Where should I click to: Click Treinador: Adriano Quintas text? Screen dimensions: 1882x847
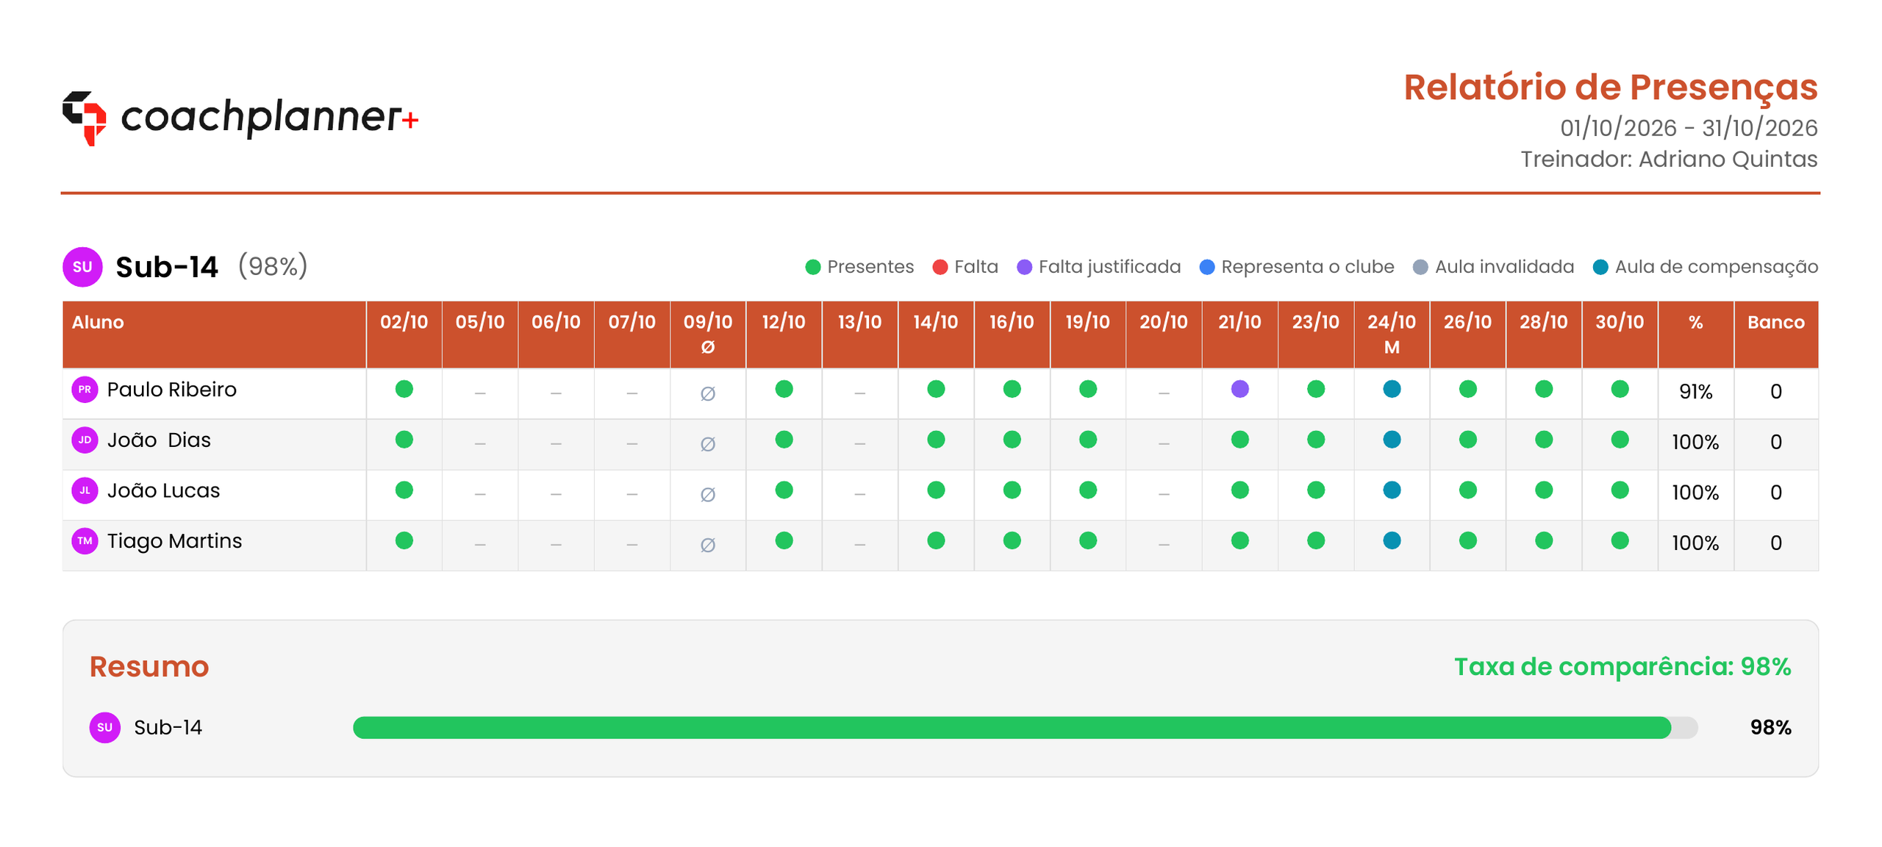tap(1669, 159)
